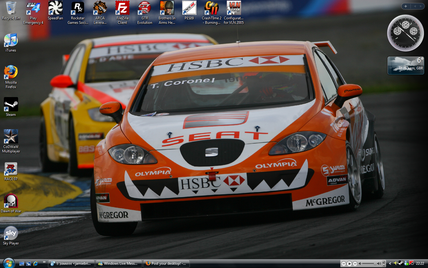The image size is (428, 268).
Task: Click Show Desktop in Quick Launch
Action: click(22, 264)
